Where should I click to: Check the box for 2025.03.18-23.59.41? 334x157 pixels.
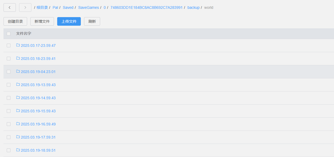pos(9,59)
